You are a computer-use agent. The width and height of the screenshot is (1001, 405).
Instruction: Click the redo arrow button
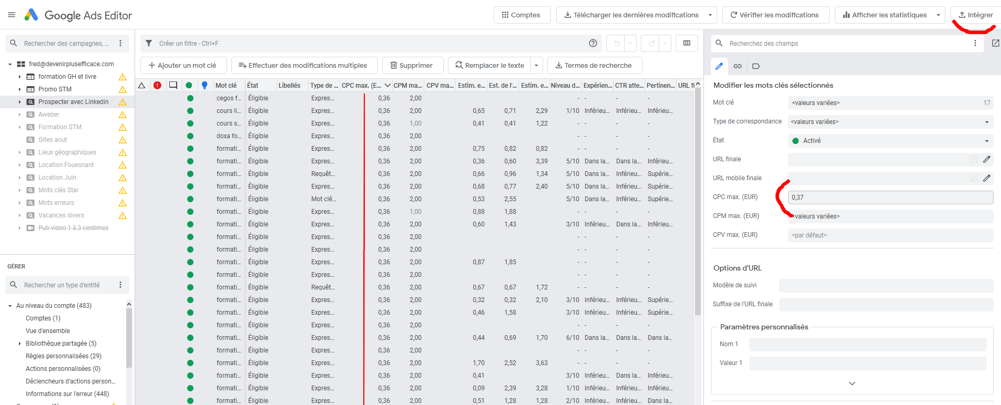tap(652, 43)
